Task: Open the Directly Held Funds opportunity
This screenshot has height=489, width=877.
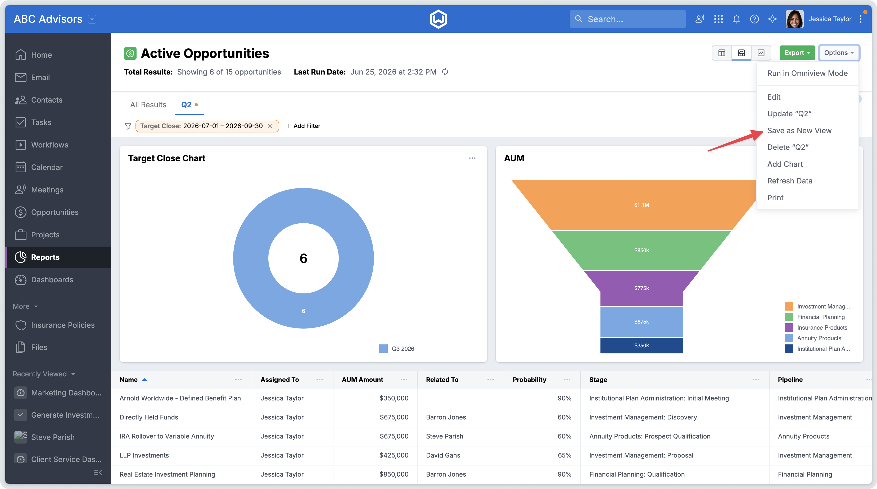Action: pos(149,417)
